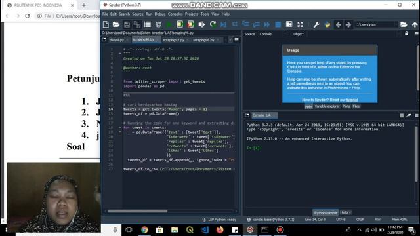Screen dimensions: 420x236
Task: Run file with green play icon
Action: coord(169,24)
